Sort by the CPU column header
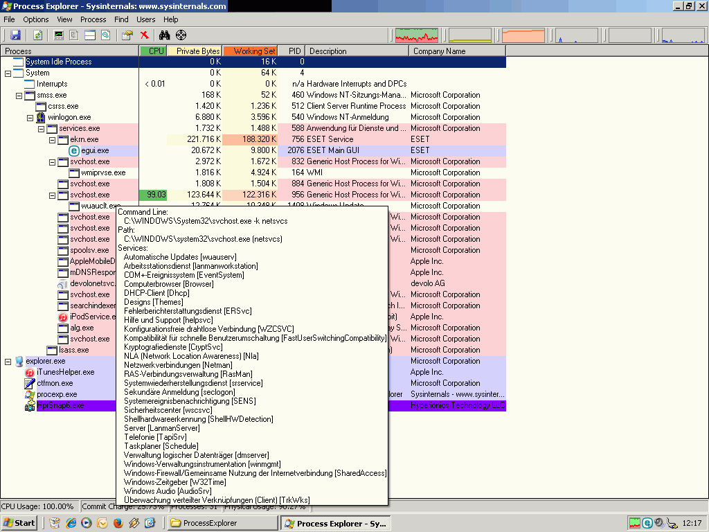Viewport: 709px width, 532px height. tap(153, 51)
